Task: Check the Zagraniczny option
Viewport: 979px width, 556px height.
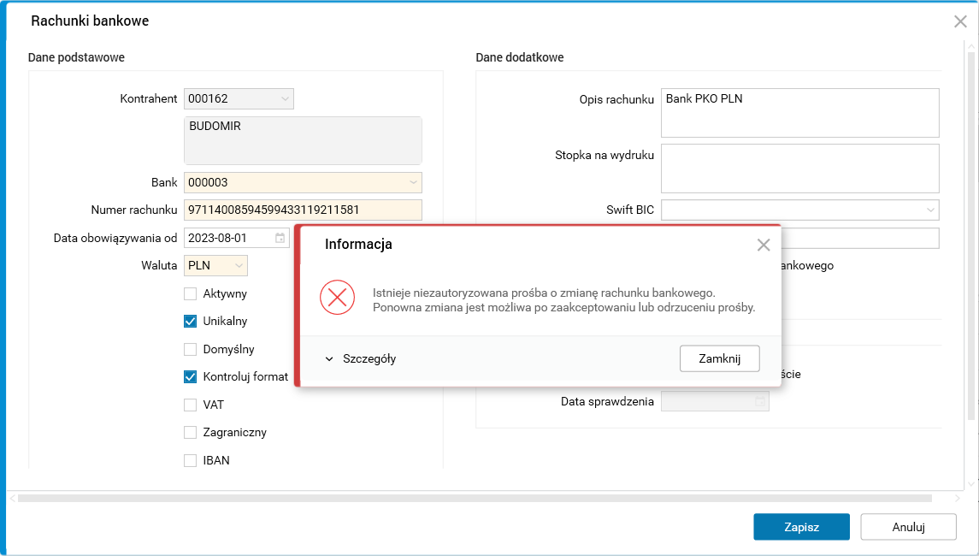Action: pyautogui.click(x=191, y=432)
